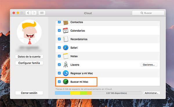This screenshot has width=174, height=107.
Task: Click the Calendarios label
Action: [77, 30]
